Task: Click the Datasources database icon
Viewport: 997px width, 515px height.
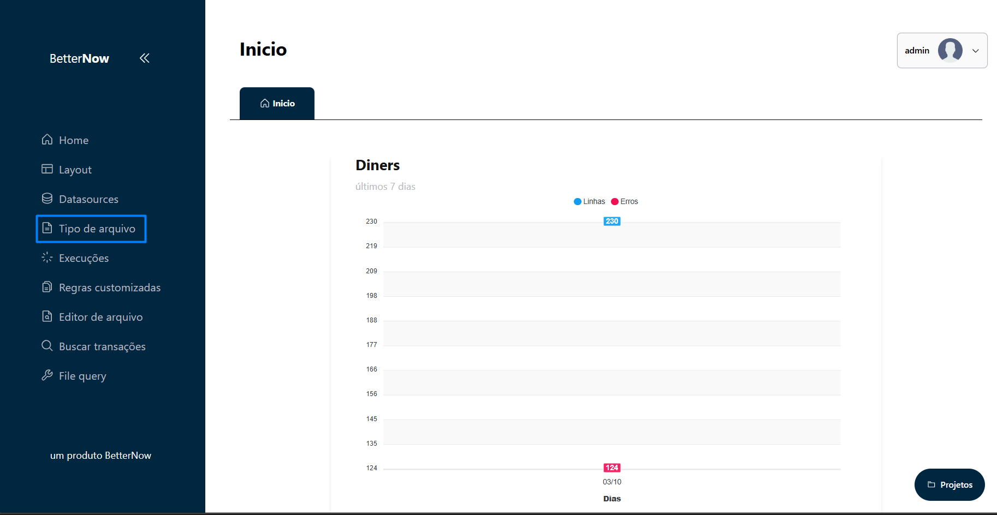Action: tap(48, 199)
